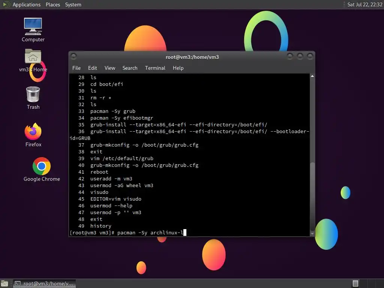Image resolution: width=384 pixels, height=288 pixels.
Task: Click history line 'rm -r *'
Action: pos(100,98)
